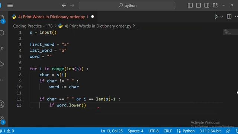Open the notifications bell in the status bar
Screen dimensions: 238x134
point(237,131)
